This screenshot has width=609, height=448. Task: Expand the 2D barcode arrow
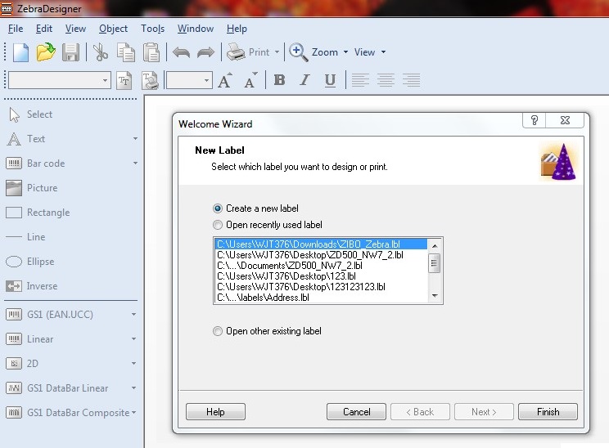tap(133, 364)
